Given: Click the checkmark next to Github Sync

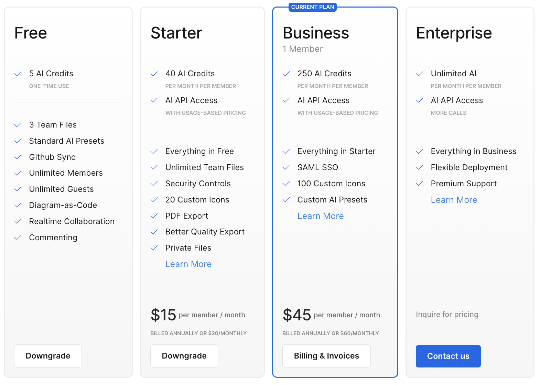Looking at the screenshot, I should tap(18, 157).
